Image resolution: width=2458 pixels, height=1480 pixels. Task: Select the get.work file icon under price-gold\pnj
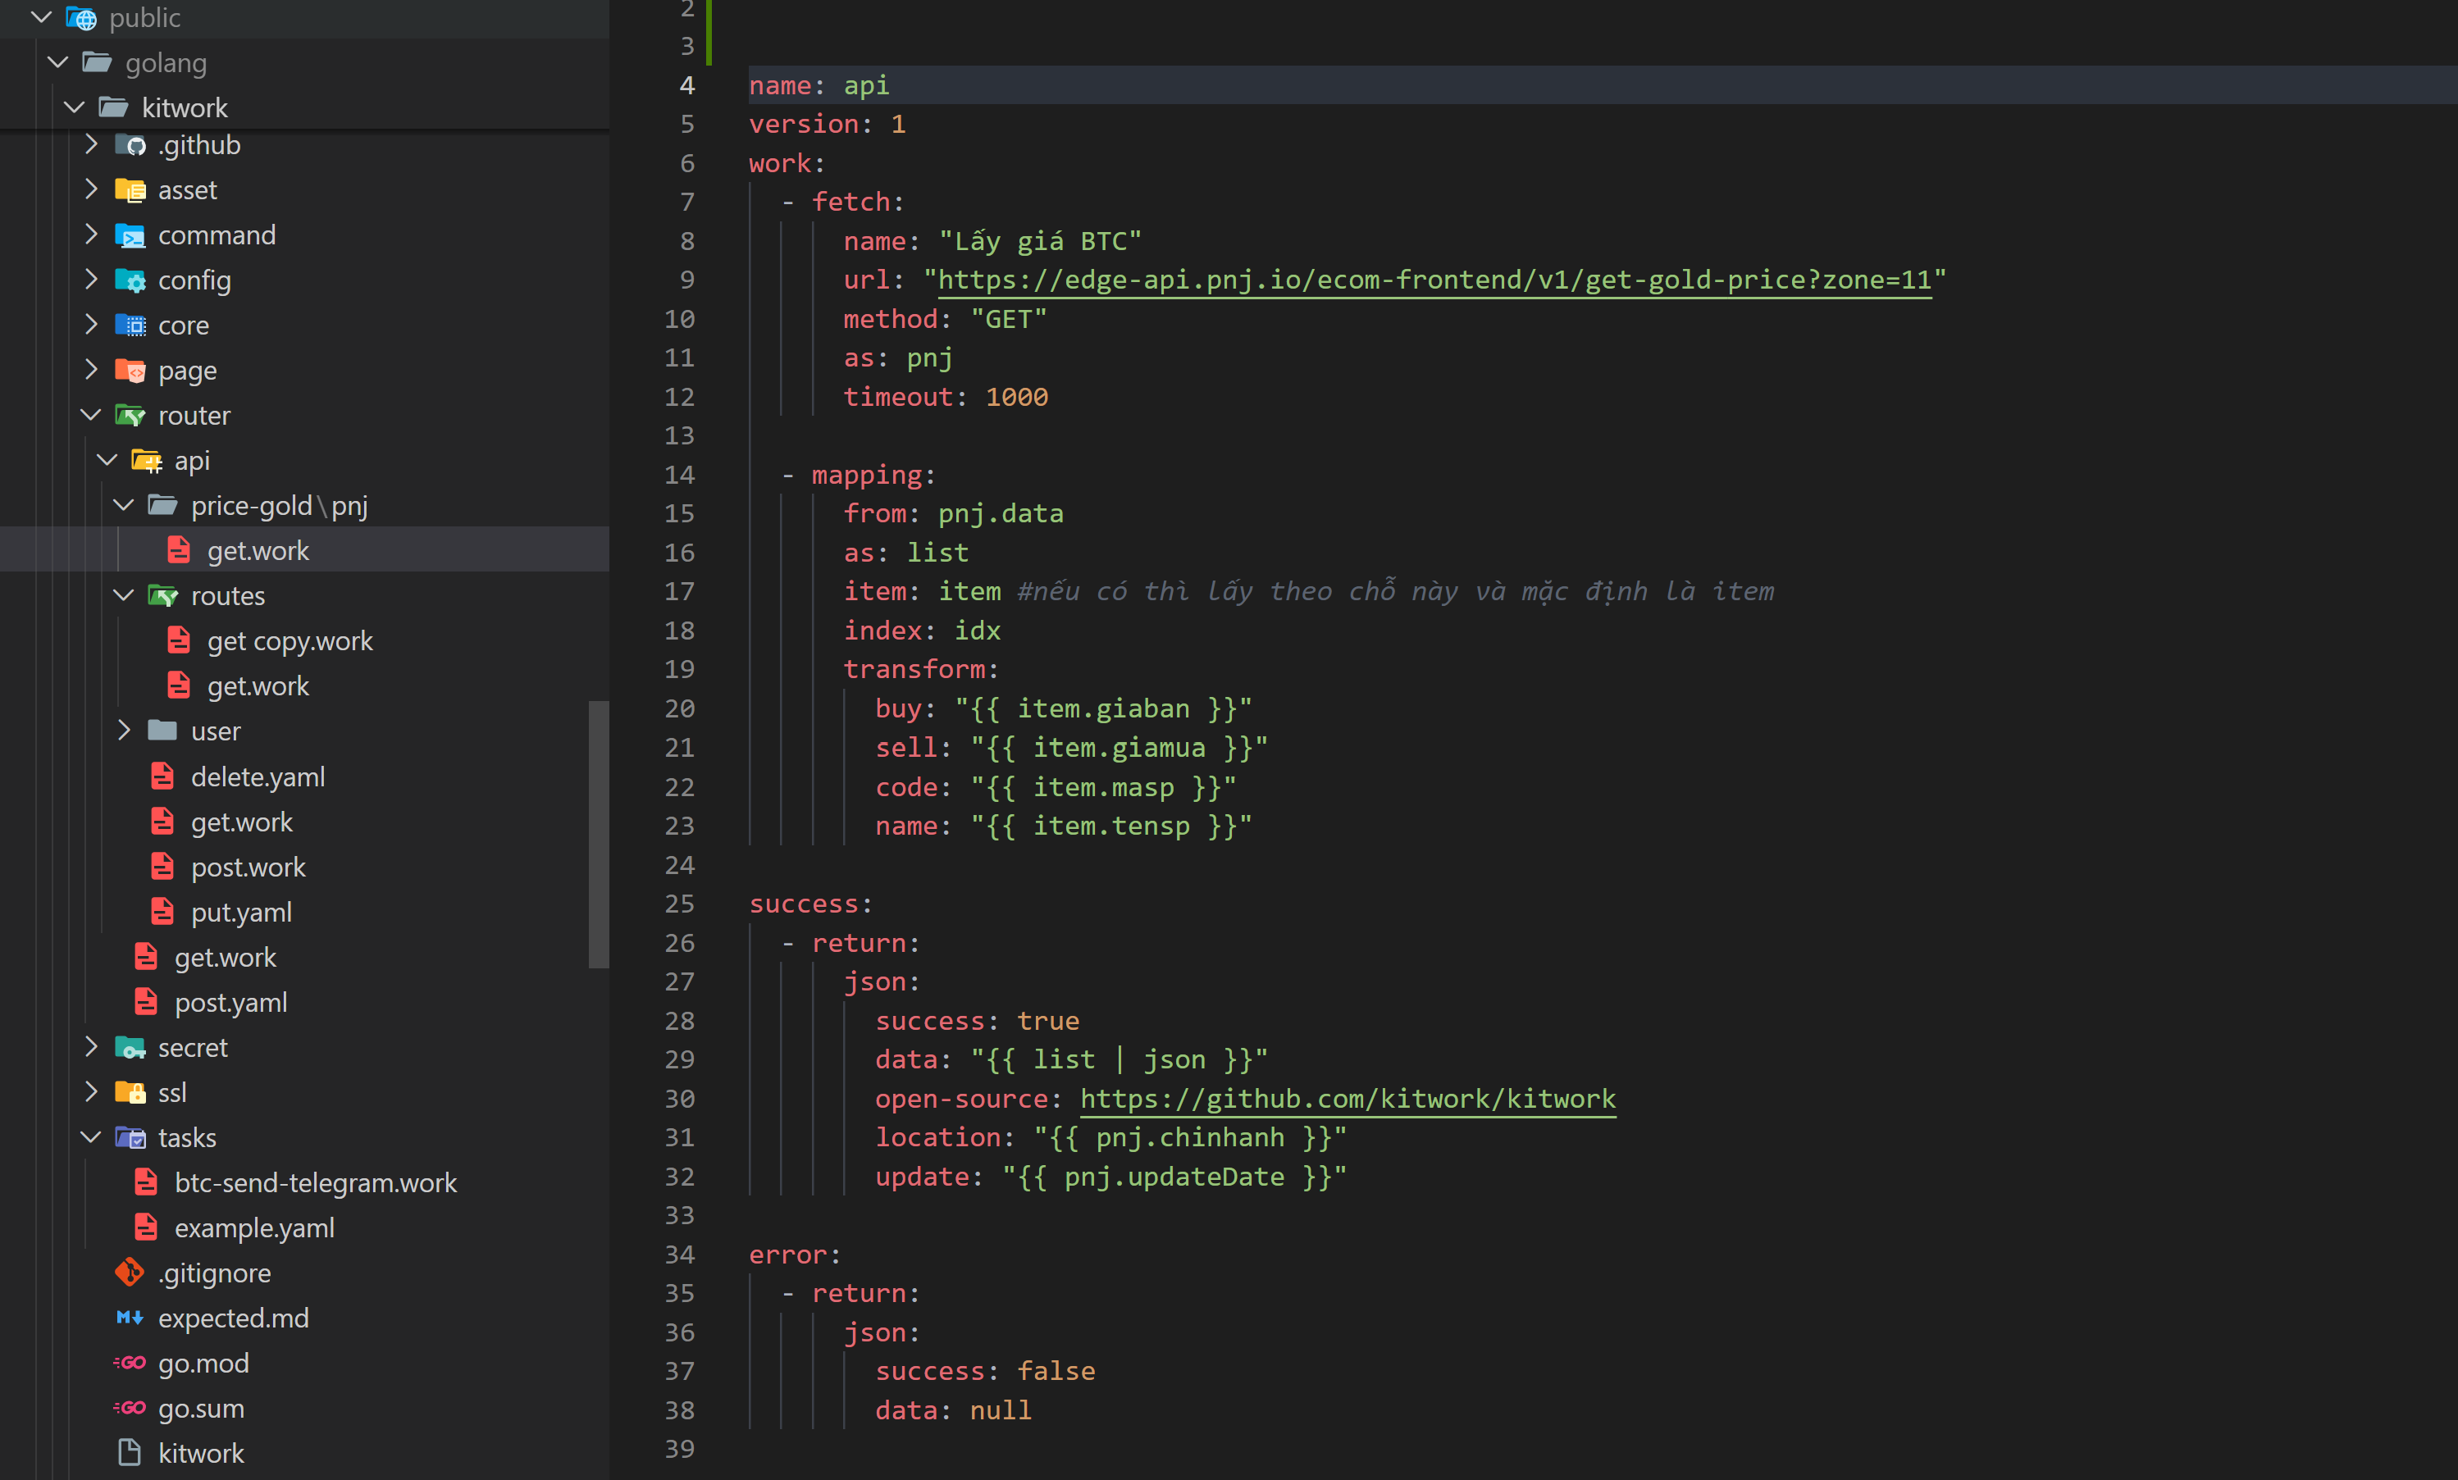tap(179, 549)
